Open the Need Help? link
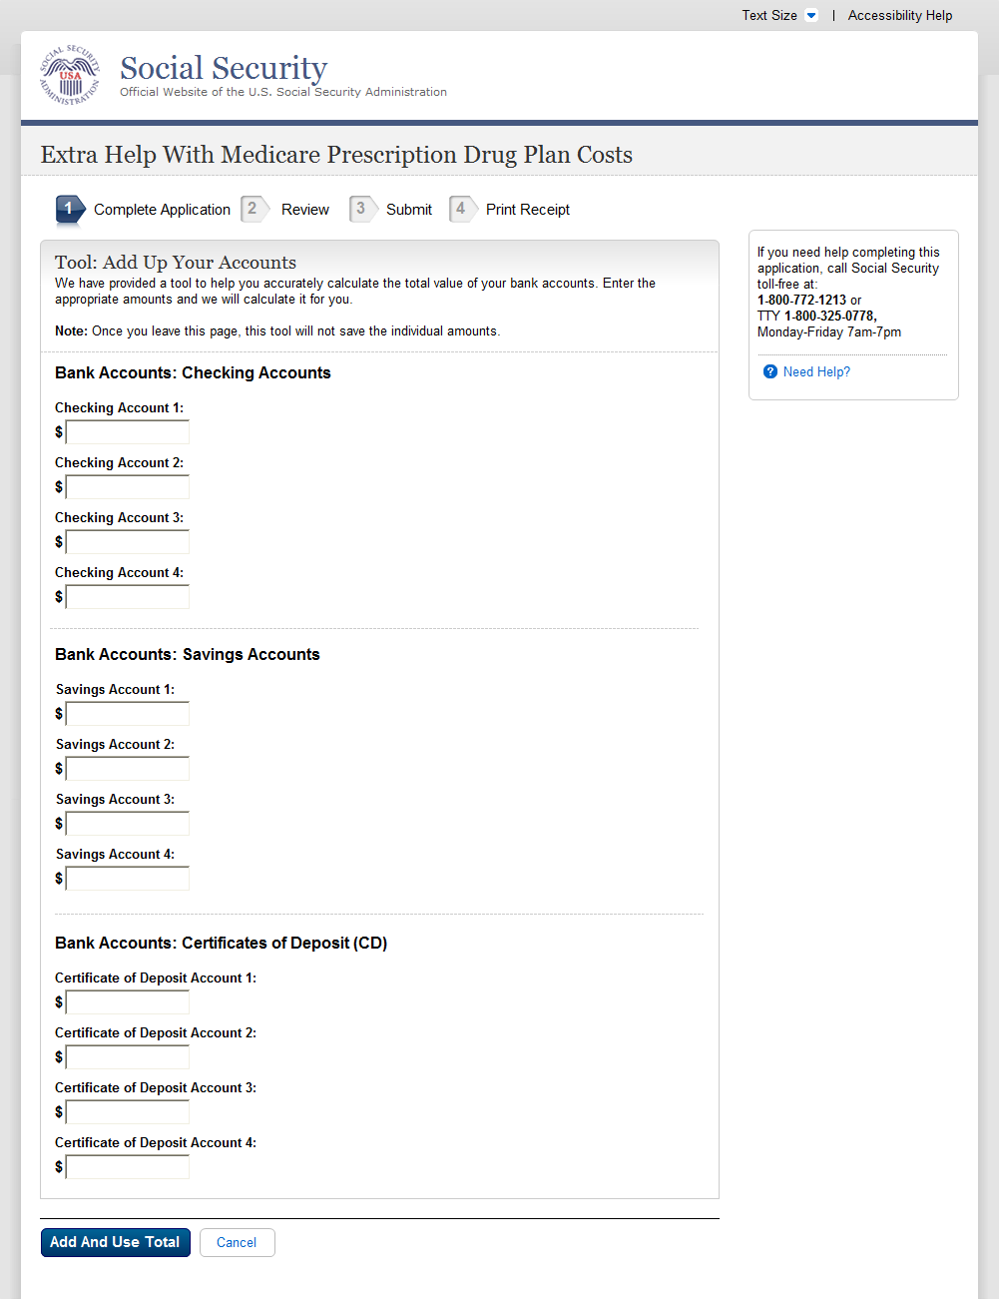 (816, 371)
